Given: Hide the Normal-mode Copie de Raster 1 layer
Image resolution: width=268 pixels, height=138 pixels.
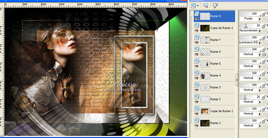Looking at the screenshot, I should point(197,114).
